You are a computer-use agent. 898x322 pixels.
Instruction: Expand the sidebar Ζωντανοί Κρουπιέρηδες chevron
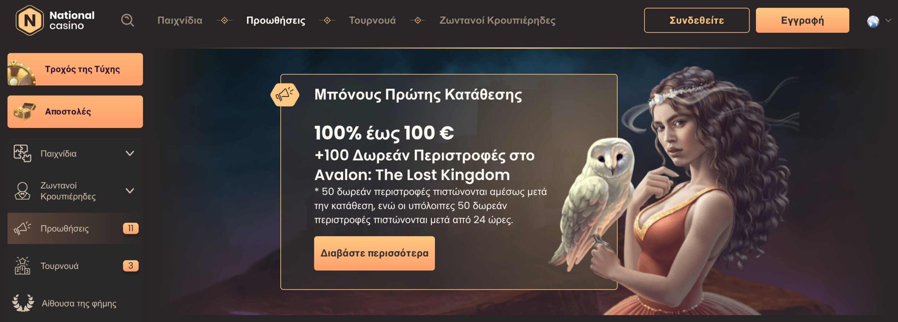130,191
